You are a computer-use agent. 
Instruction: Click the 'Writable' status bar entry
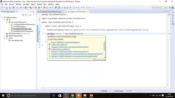click(104, 91)
